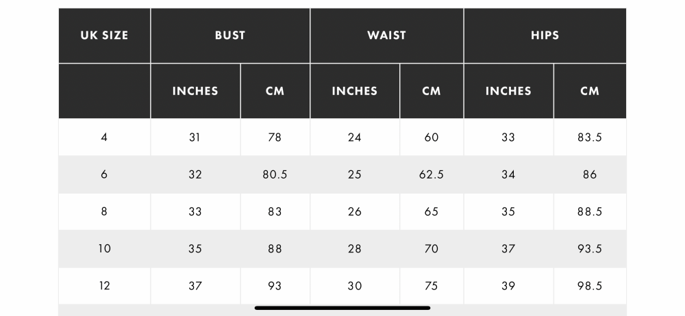The width and height of the screenshot is (685, 316).
Task: Click the 93.5 hips CM cell
Action: coord(590,249)
